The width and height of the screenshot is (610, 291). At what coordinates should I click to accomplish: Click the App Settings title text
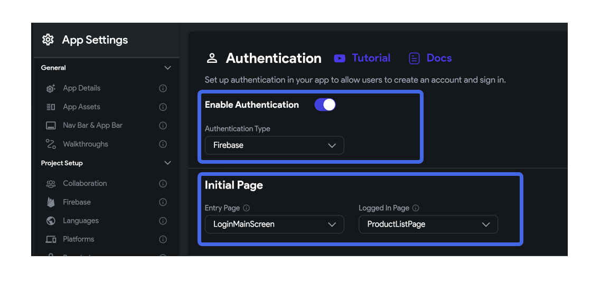(x=95, y=40)
